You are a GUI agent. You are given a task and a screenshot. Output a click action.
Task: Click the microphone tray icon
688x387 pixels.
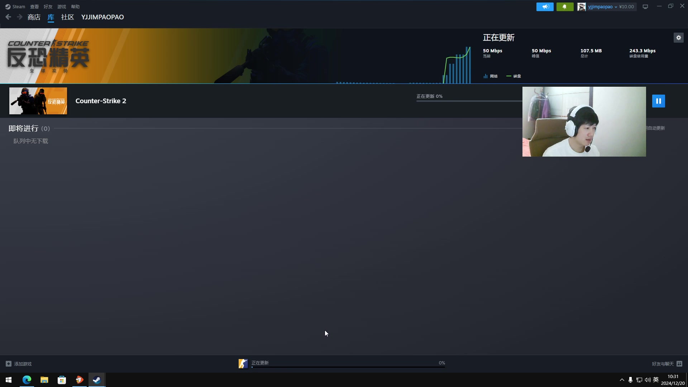[x=630, y=380]
